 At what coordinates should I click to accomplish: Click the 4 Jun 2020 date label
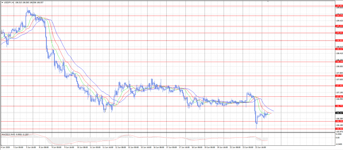(5, 148)
